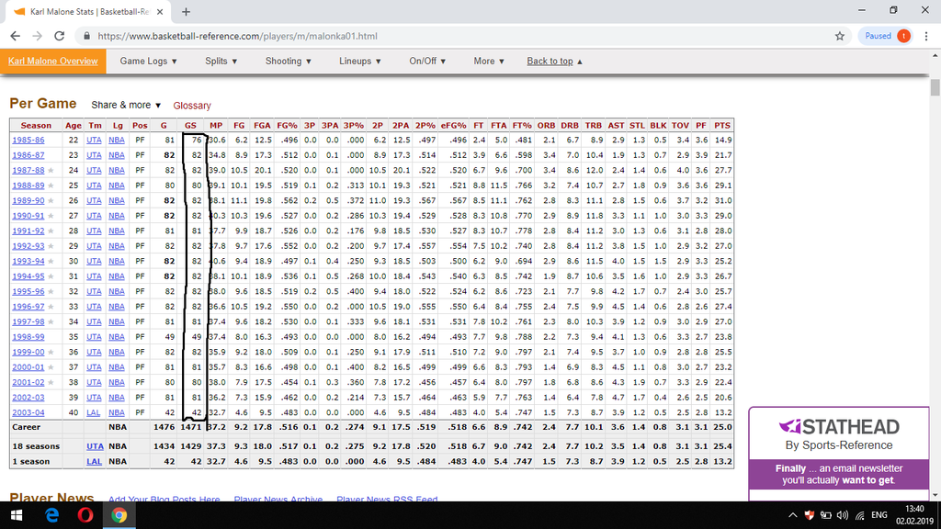Show hidden system tray icons

(793, 515)
